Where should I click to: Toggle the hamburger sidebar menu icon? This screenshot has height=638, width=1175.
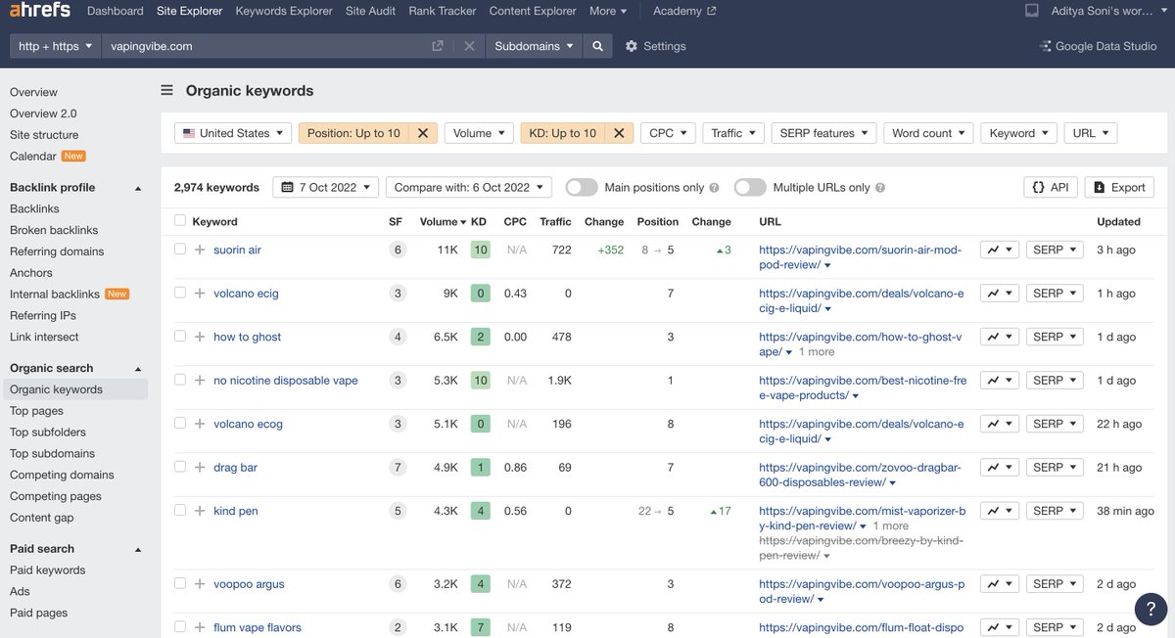[167, 90]
